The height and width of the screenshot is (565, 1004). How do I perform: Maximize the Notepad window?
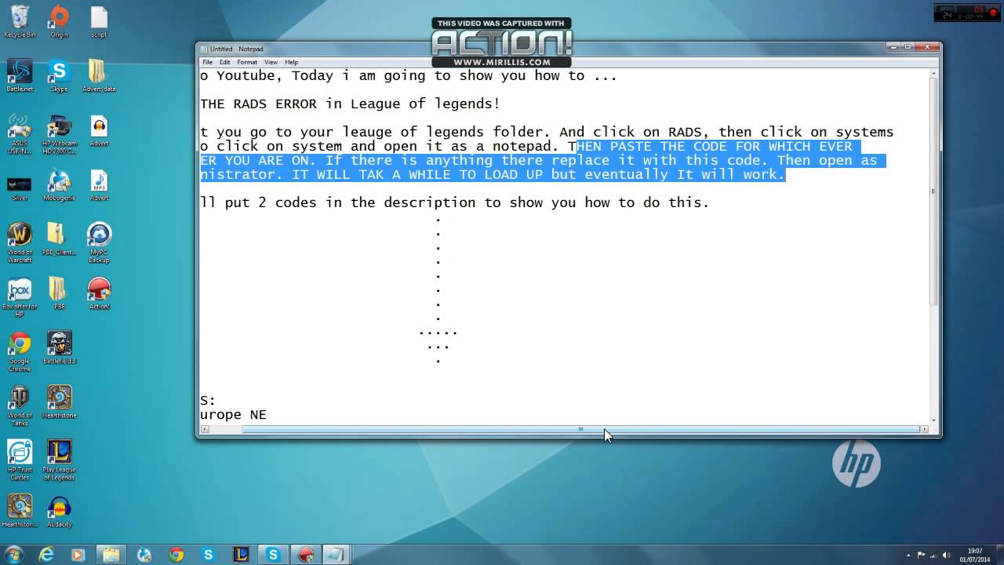coord(908,47)
